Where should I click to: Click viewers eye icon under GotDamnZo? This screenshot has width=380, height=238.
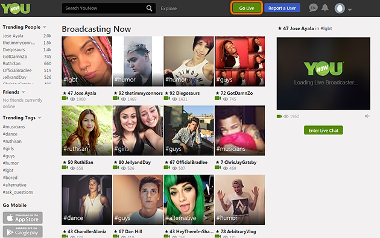pos(226,99)
